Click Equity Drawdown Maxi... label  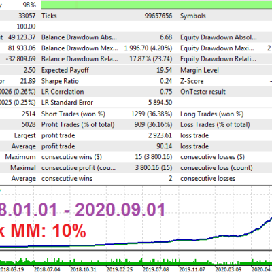coord(217,48)
